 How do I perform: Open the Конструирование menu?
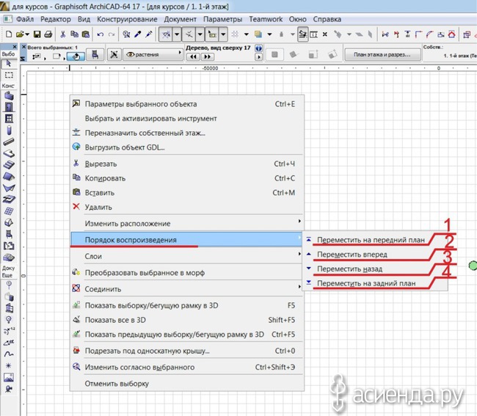click(127, 19)
